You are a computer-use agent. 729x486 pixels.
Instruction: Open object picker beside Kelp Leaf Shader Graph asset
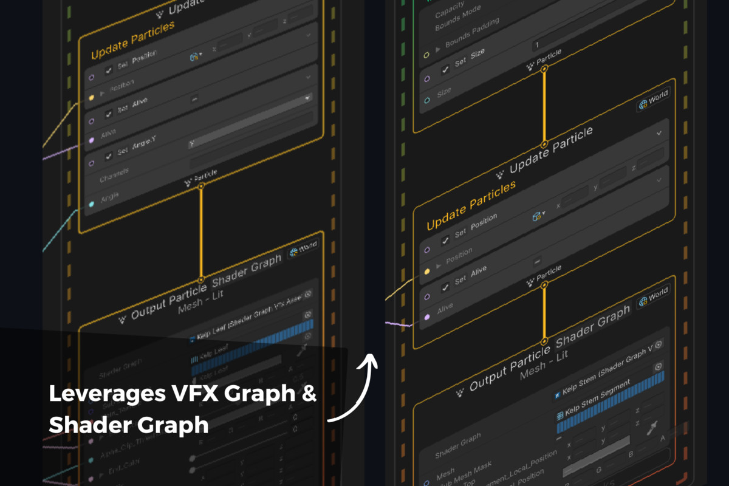(308, 295)
